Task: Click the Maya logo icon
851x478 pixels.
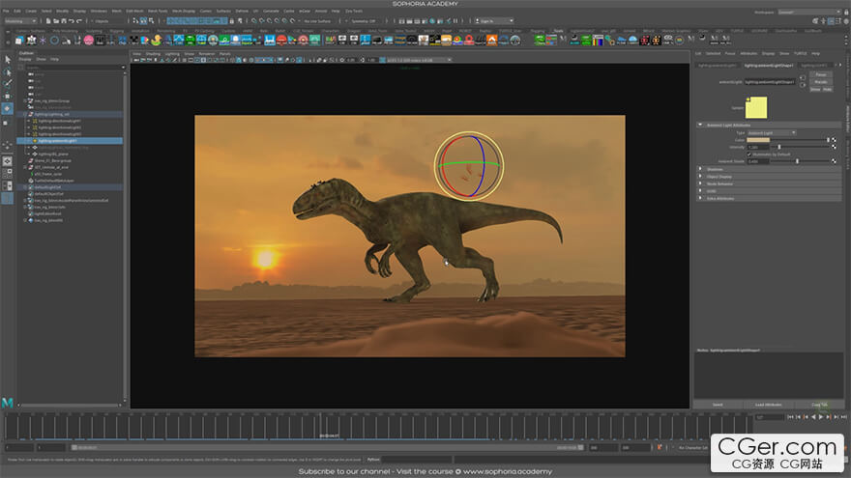Action: pos(8,402)
